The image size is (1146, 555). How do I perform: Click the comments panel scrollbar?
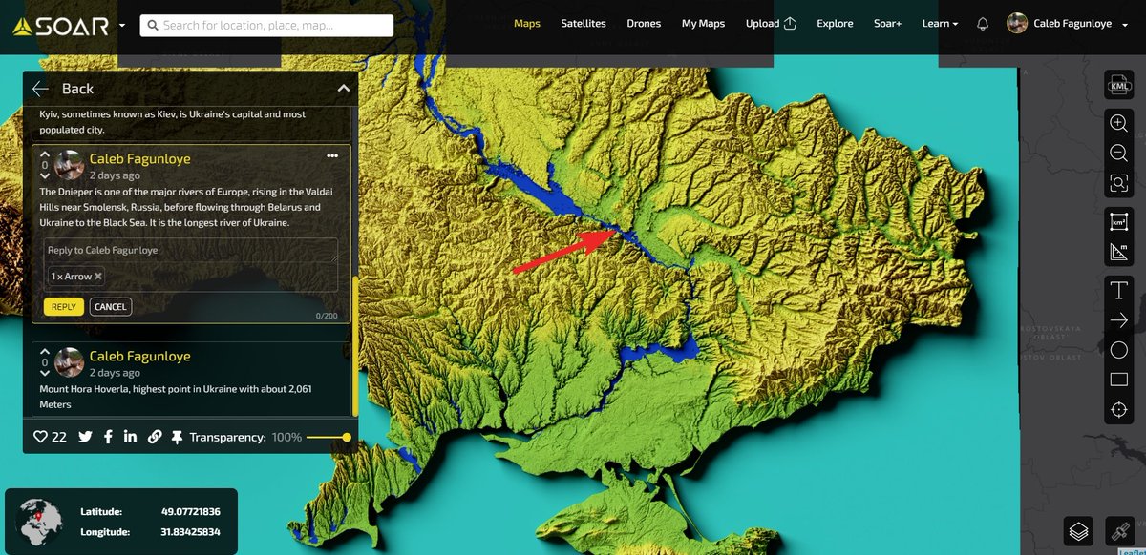[x=355, y=345]
